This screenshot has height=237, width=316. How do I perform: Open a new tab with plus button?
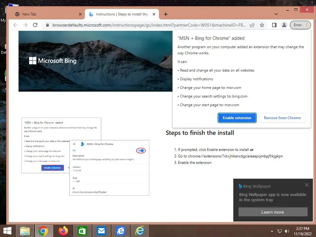166,14
